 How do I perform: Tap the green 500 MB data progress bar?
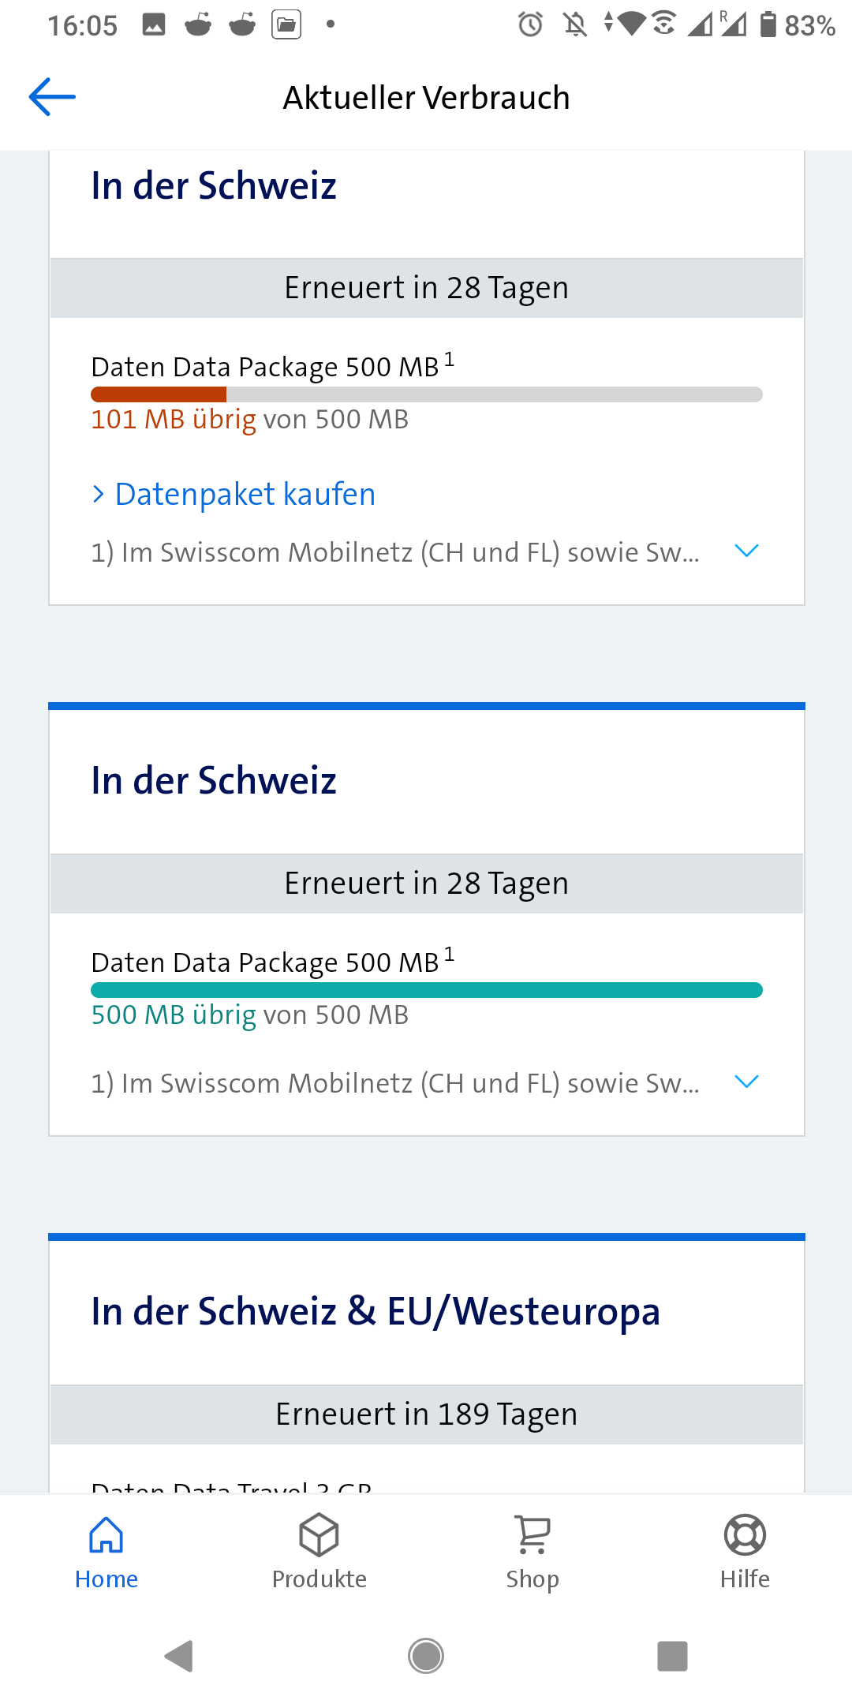coord(426,990)
